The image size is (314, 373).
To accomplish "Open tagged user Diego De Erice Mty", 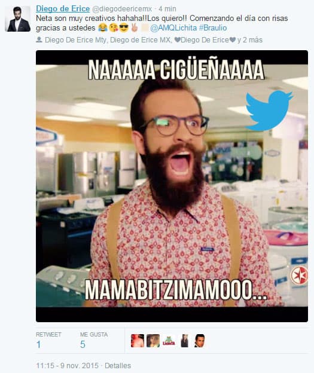I will coord(76,40).
